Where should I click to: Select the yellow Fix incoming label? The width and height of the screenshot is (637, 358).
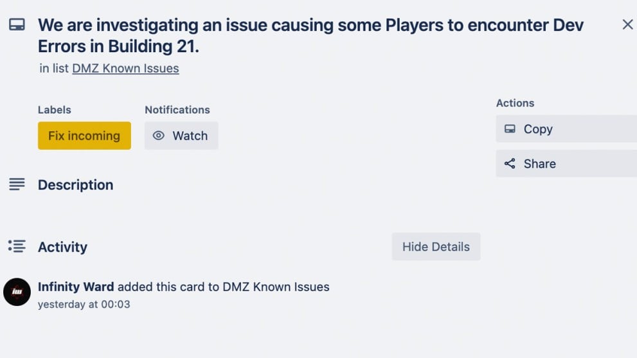pos(84,136)
